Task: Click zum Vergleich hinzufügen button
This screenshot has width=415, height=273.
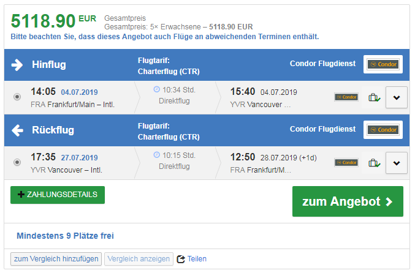Action: pos(56,259)
